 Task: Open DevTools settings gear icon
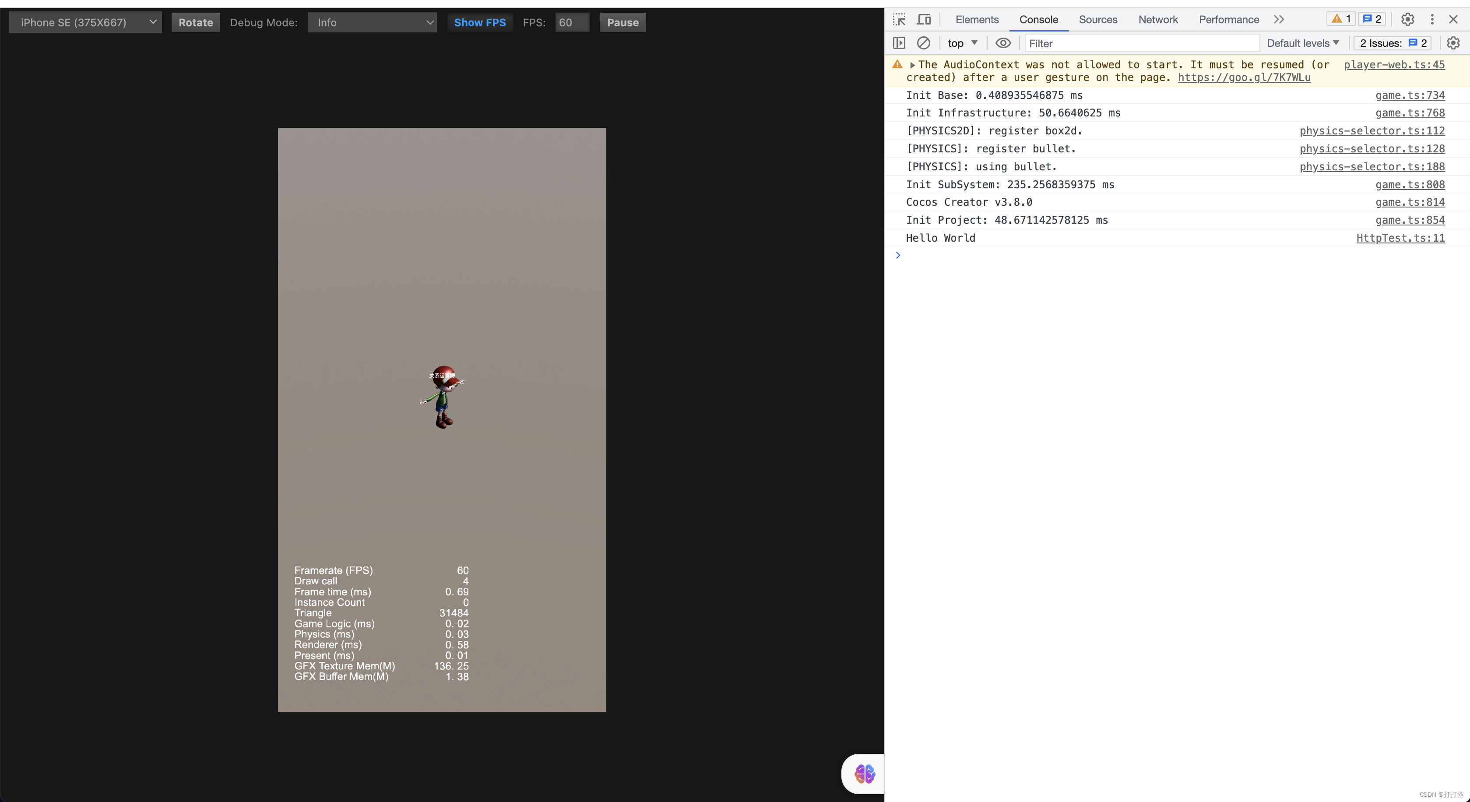[1407, 19]
